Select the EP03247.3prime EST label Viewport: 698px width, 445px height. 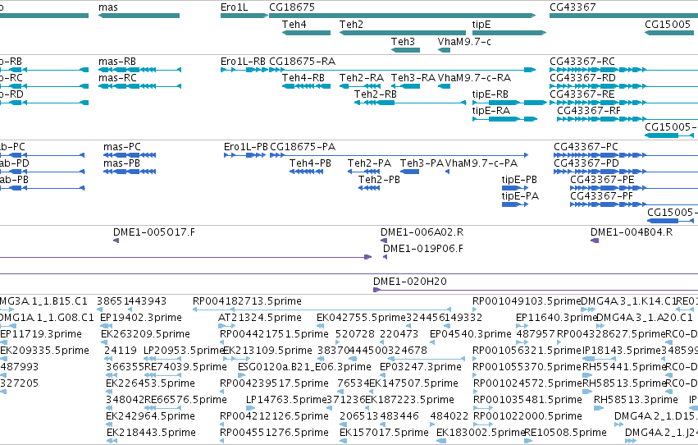click(421, 368)
